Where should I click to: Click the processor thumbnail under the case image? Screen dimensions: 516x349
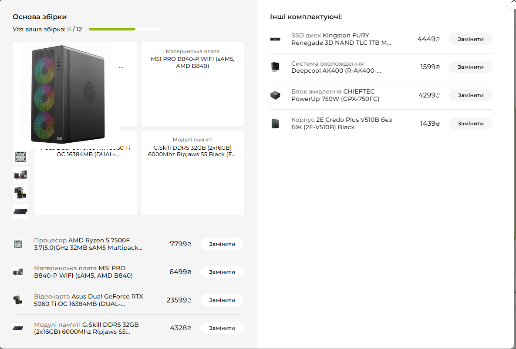click(20, 157)
